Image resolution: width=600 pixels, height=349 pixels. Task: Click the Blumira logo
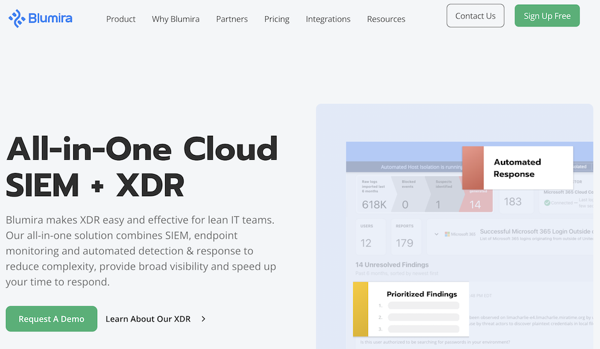coord(40,19)
